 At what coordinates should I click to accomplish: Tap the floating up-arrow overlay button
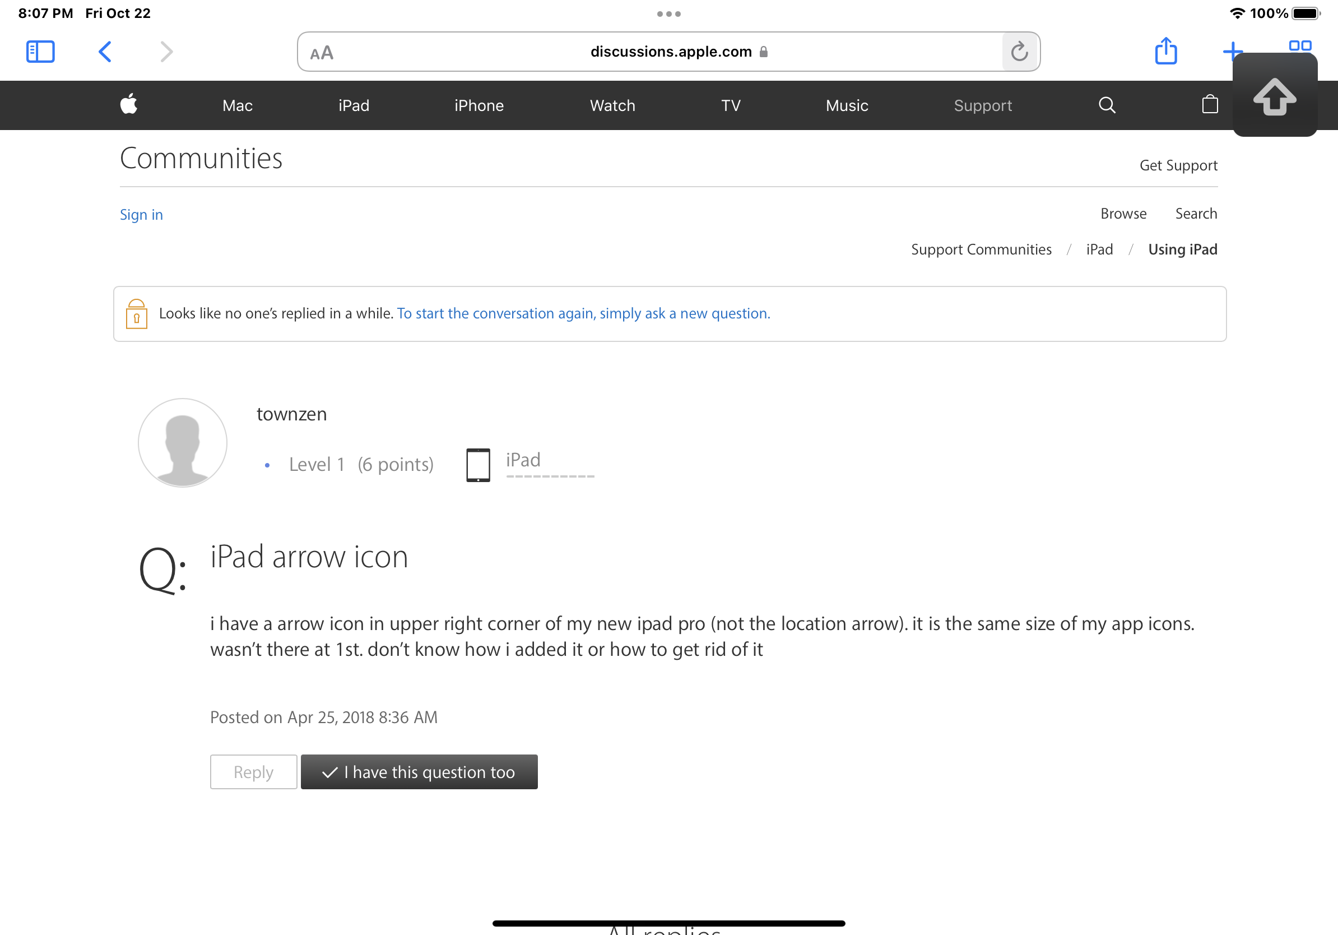pos(1275,96)
